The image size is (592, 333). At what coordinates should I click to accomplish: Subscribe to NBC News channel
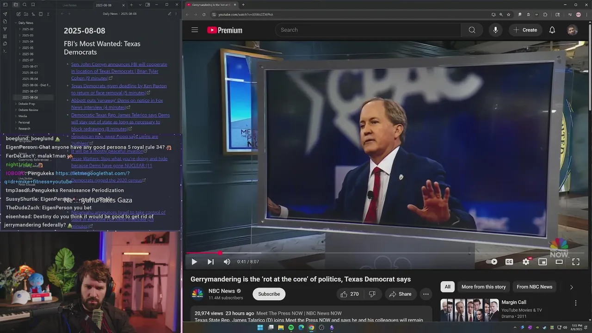pos(269,294)
